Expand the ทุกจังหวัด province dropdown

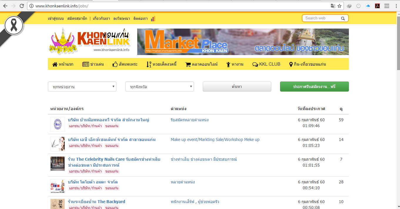[x=160, y=87]
